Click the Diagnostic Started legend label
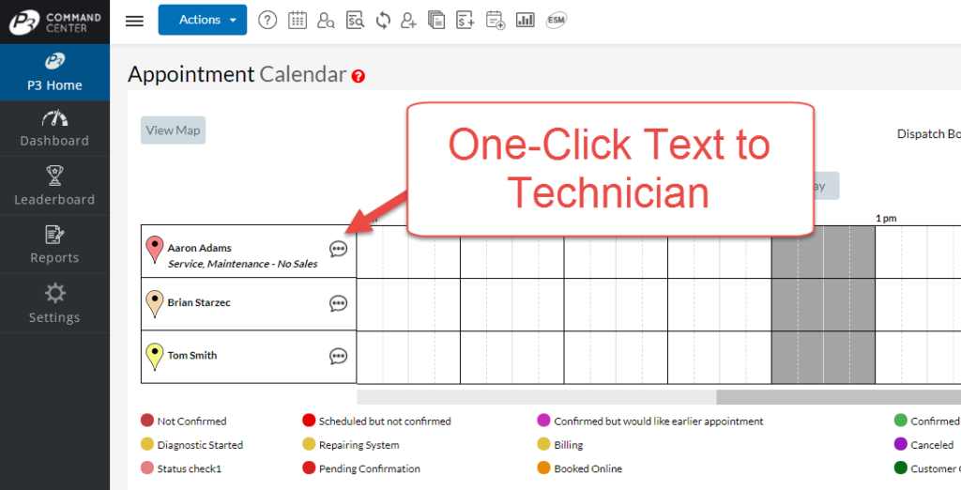 tap(200, 445)
